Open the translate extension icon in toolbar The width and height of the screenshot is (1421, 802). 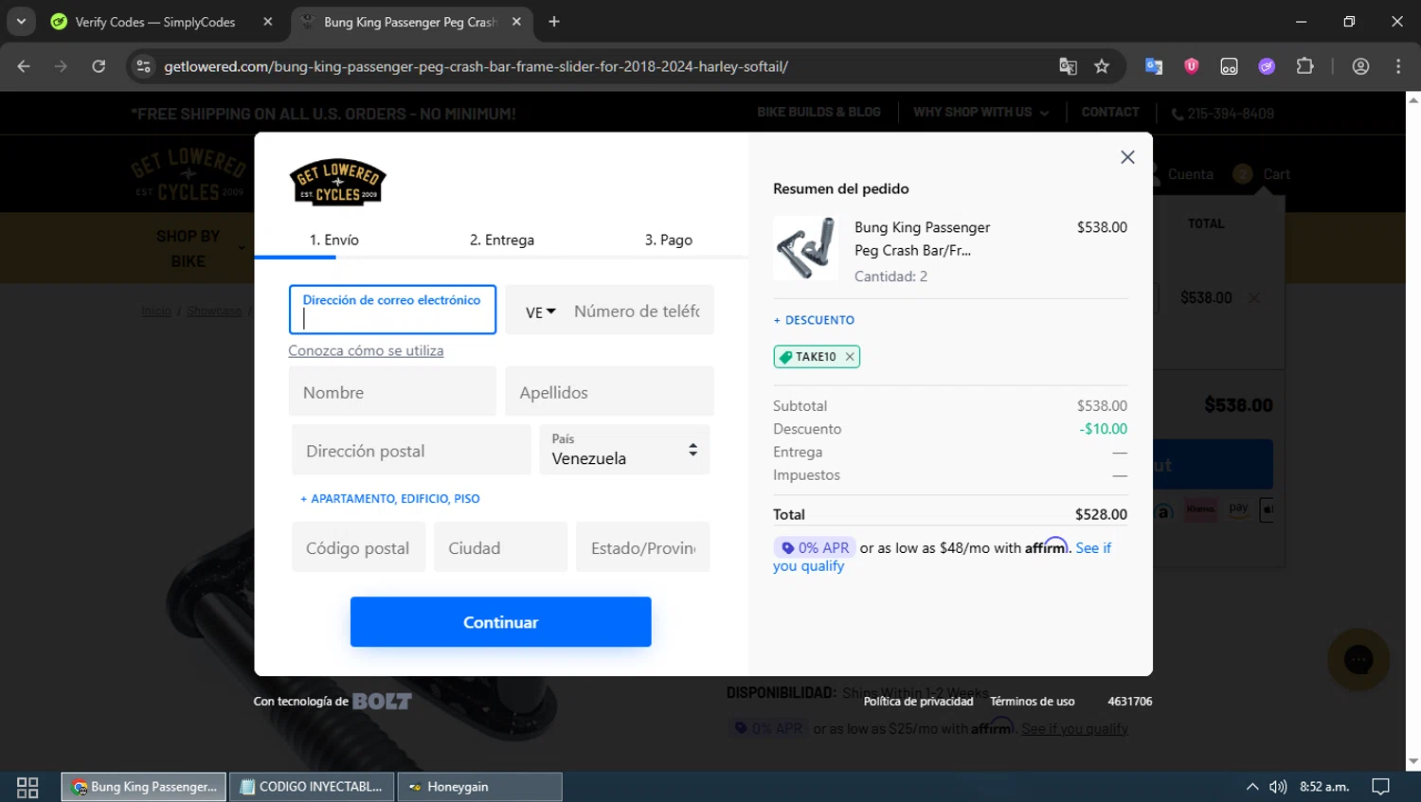point(1153,66)
